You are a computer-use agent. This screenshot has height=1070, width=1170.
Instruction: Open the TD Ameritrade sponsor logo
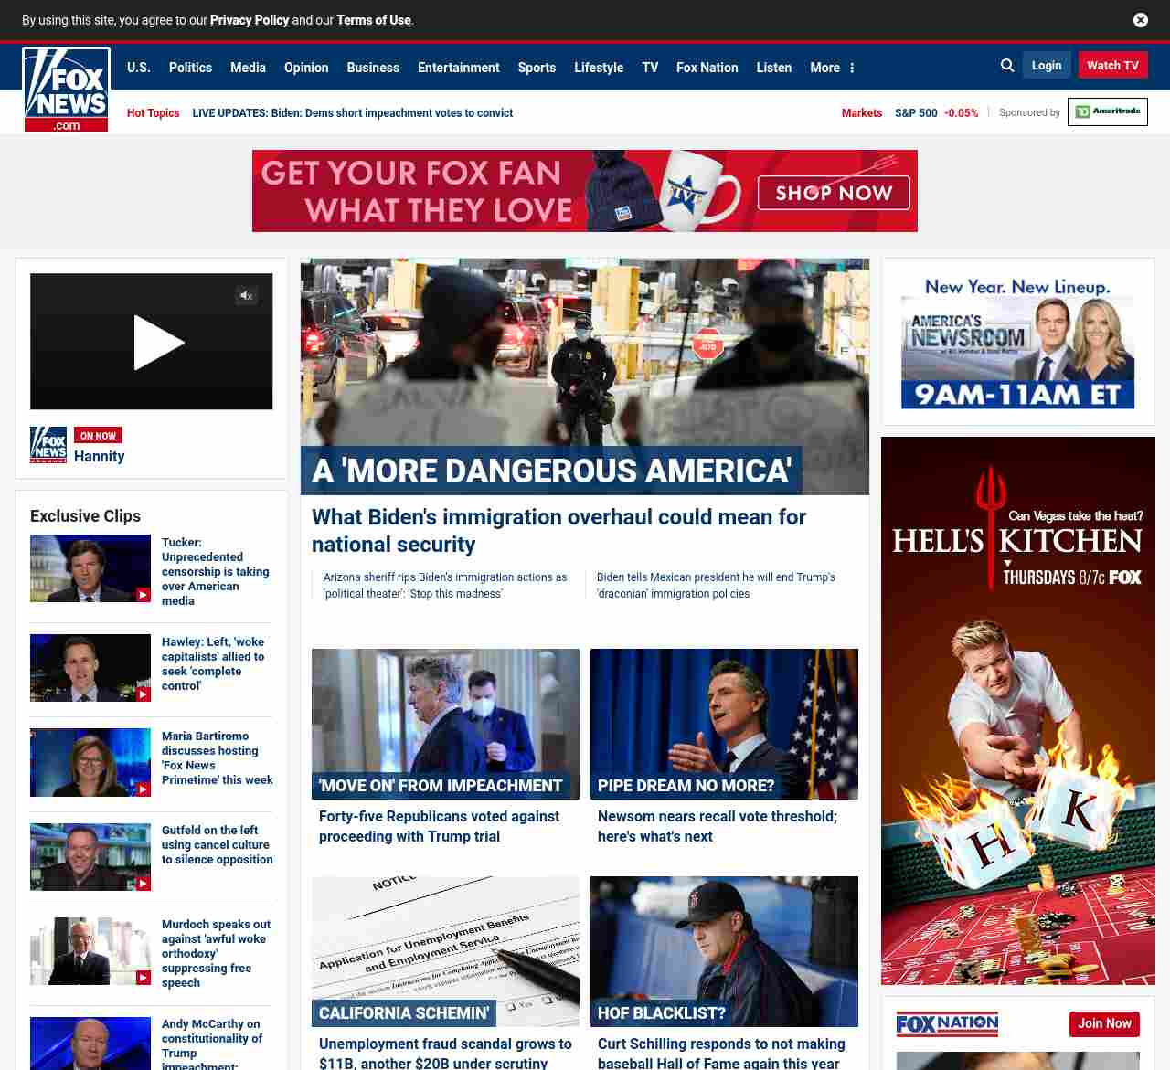click(1107, 112)
